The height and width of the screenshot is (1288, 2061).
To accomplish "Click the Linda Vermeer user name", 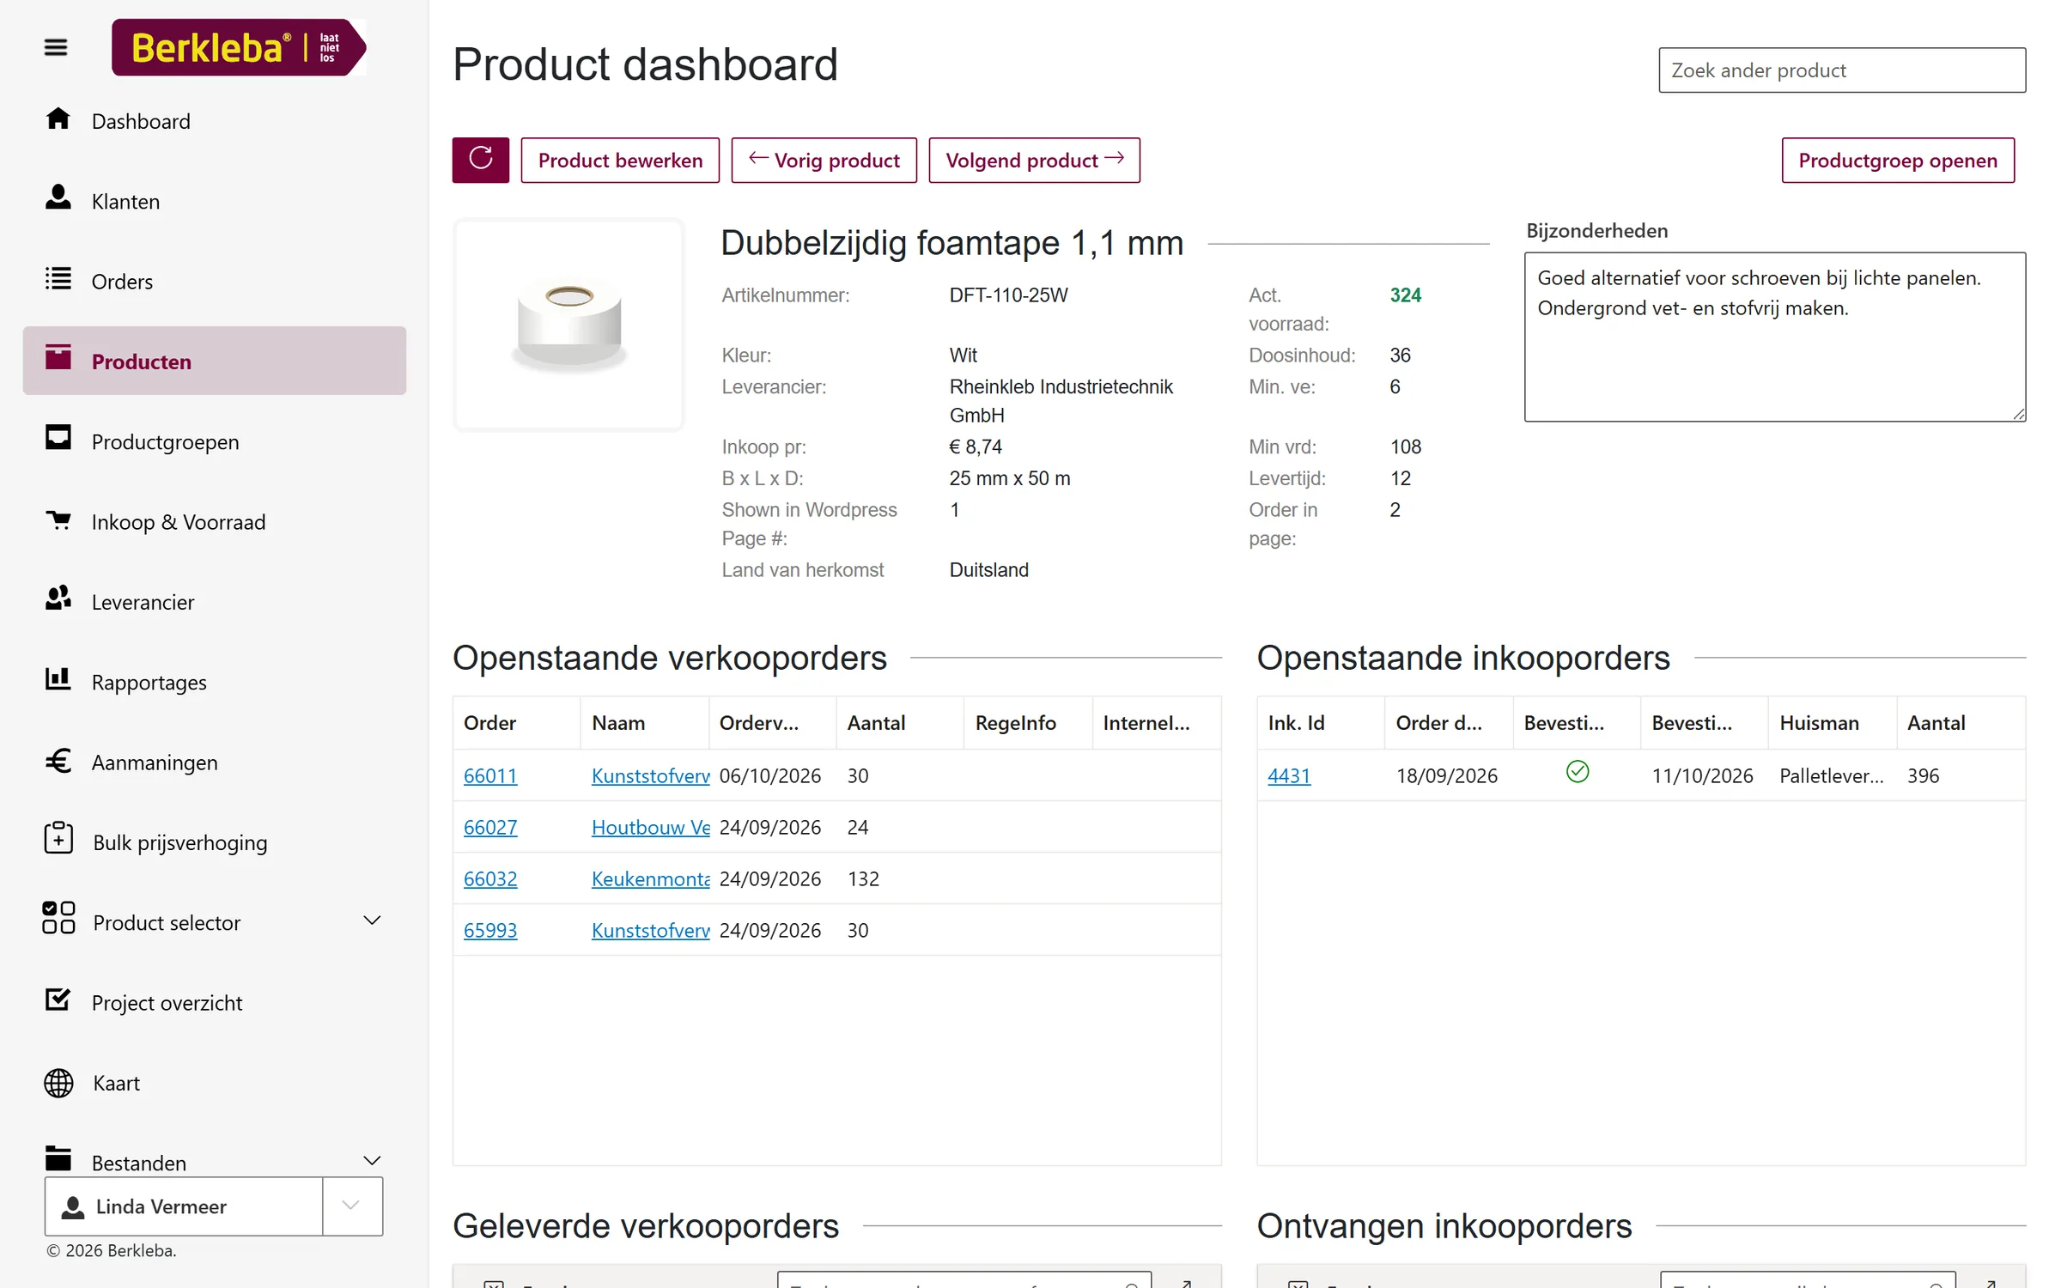I will coord(161,1206).
